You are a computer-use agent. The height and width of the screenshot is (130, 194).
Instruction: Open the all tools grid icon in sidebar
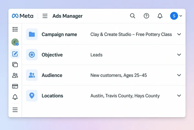tap(15, 29)
